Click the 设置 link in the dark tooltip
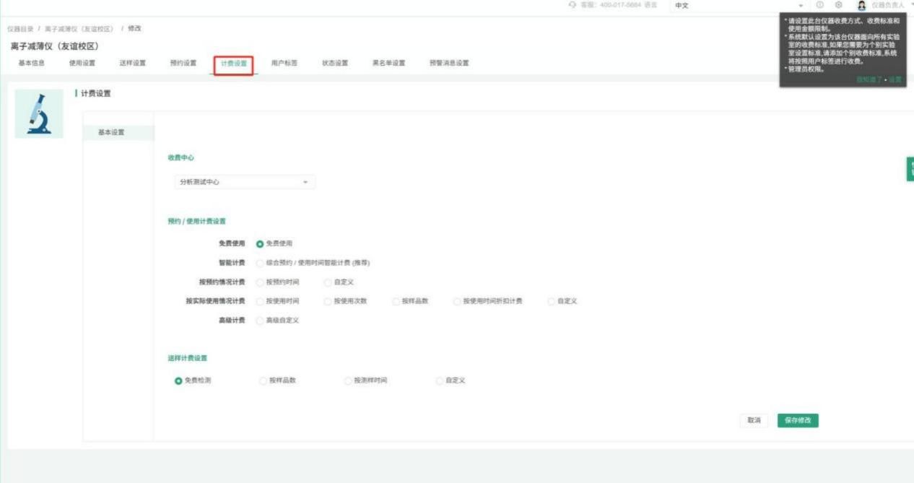Image resolution: width=914 pixels, height=483 pixels. pos(895,79)
